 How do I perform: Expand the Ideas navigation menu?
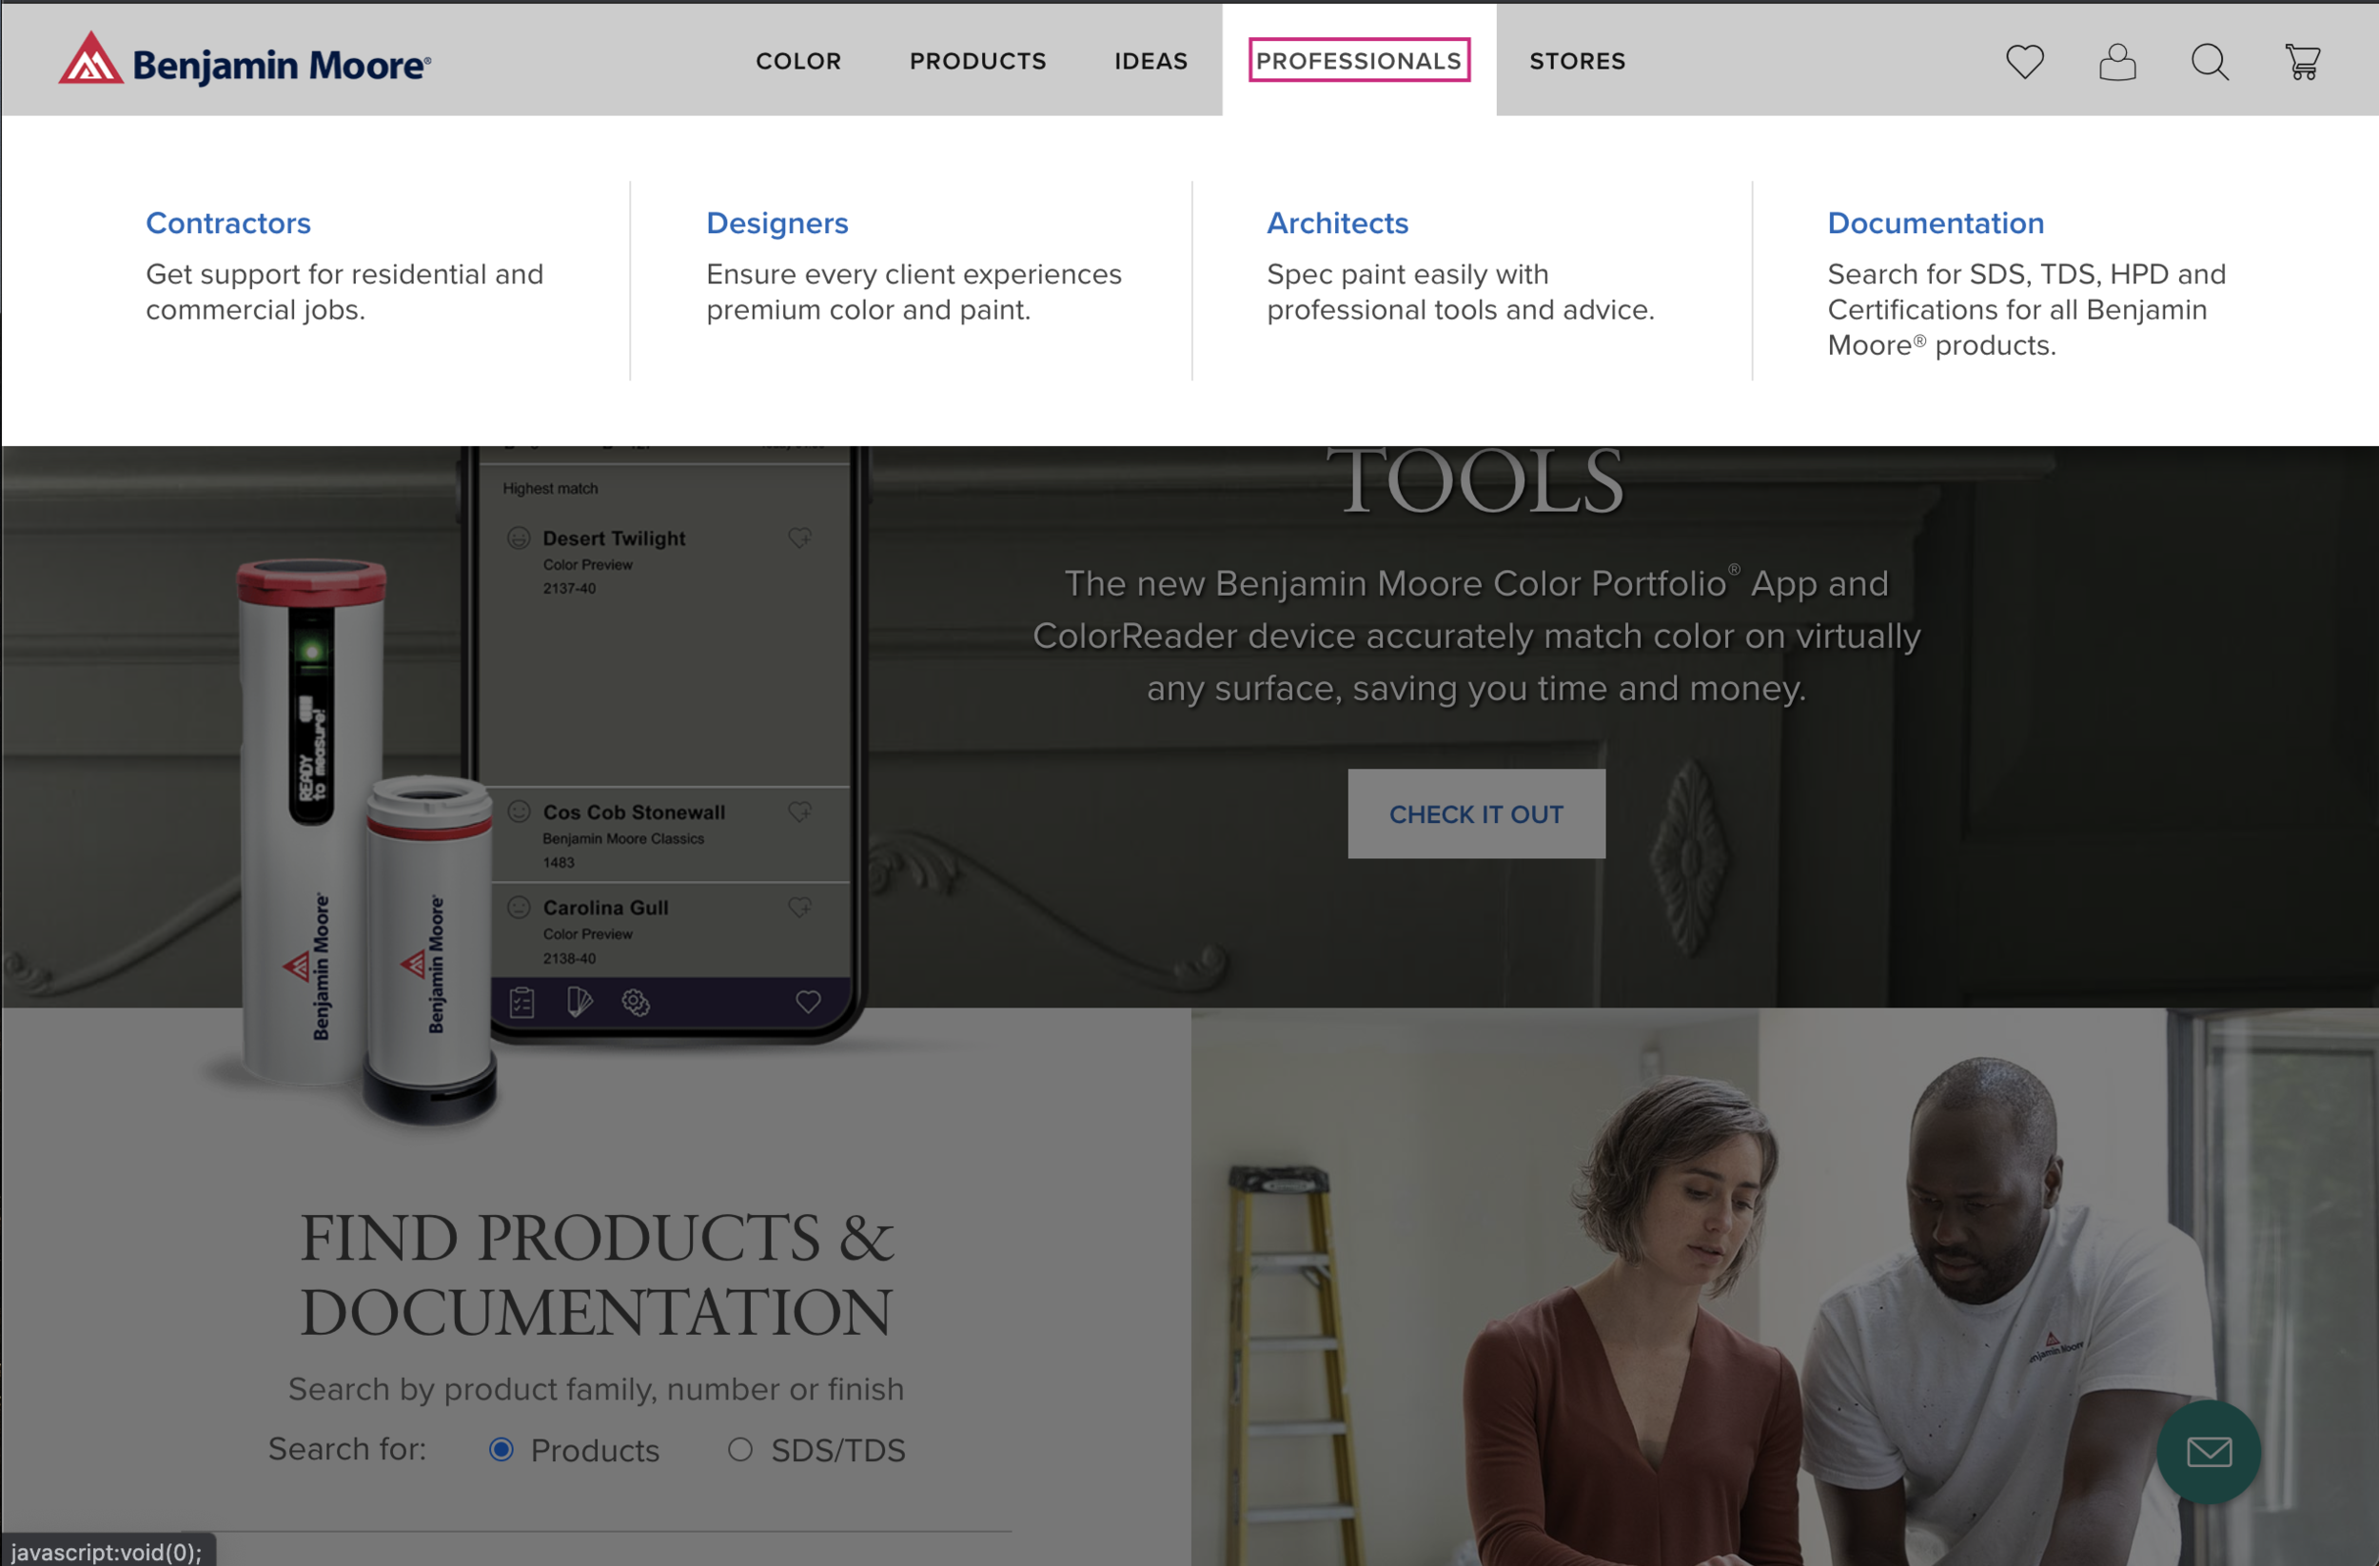pos(1150,61)
